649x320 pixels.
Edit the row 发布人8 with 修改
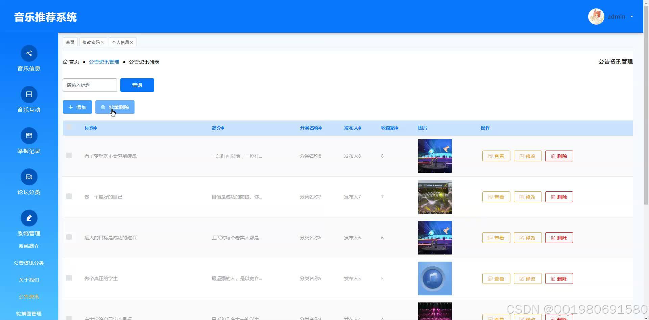click(528, 156)
